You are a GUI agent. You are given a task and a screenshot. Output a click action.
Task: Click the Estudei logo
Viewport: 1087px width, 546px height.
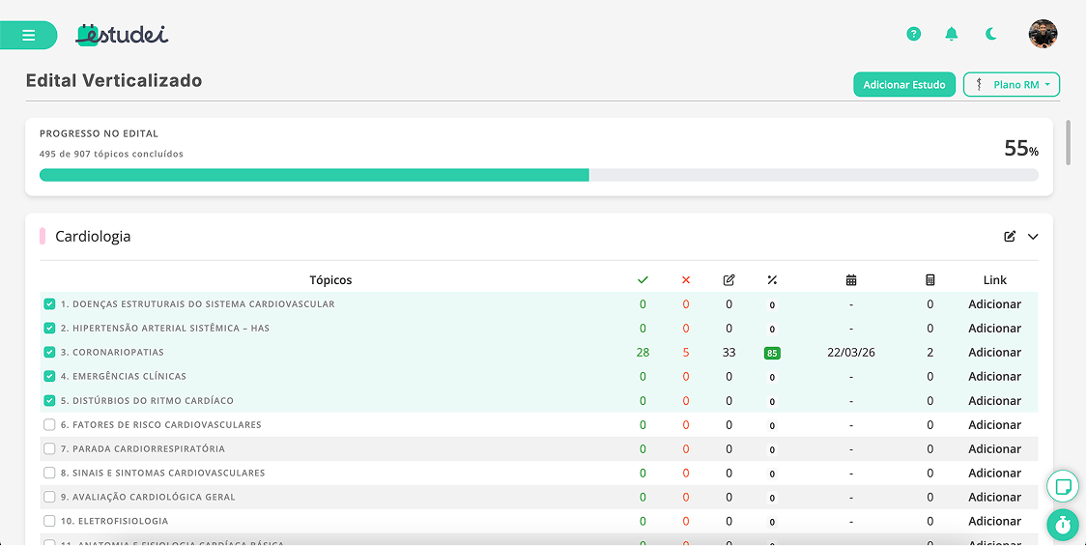tap(123, 35)
